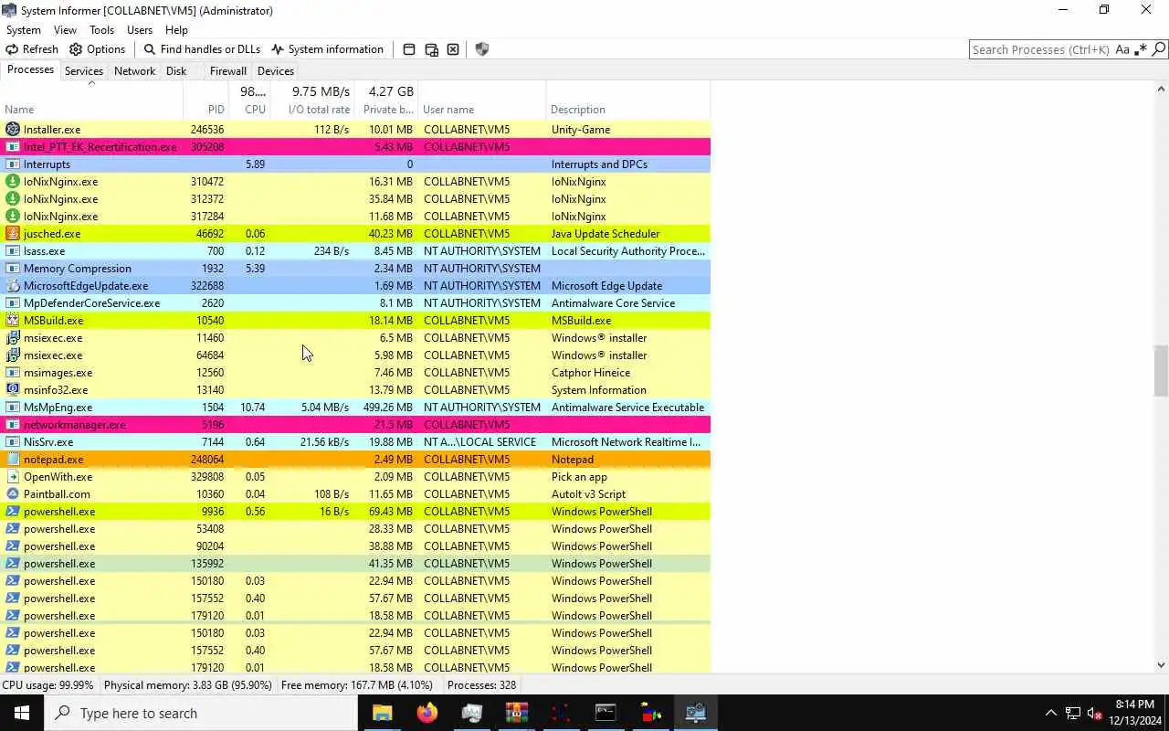The height and width of the screenshot is (731, 1169).
Task: Open the System menu
Action: [24, 30]
